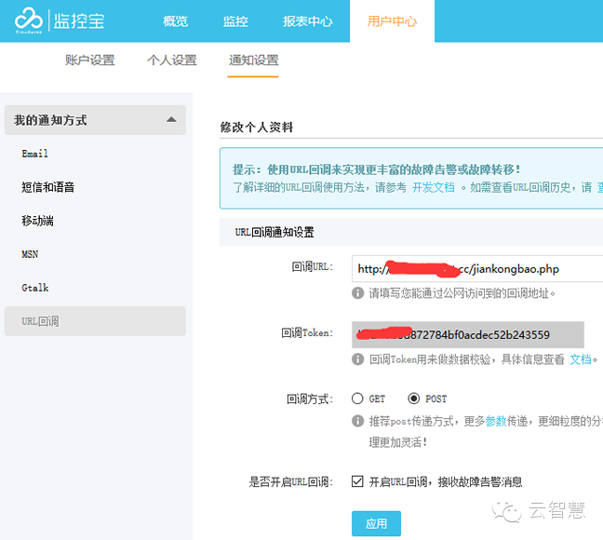The image size is (603, 540).
Task: Click the 我的通知方式 panel header
Action: (x=95, y=120)
